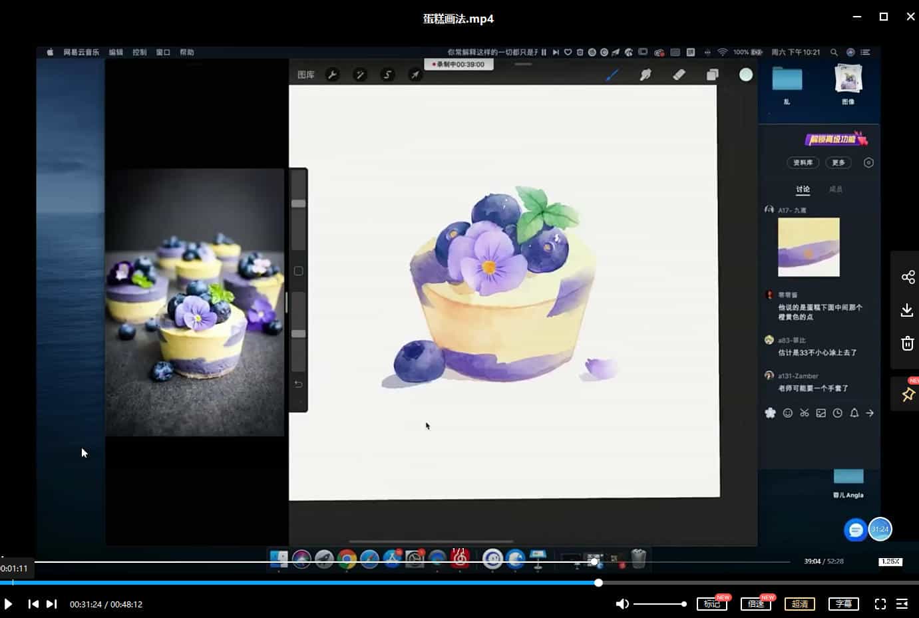Image resolution: width=919 pixels, height=618 pixels.
Task: Click the cake reference photo thumbnail
Action: 195,302
